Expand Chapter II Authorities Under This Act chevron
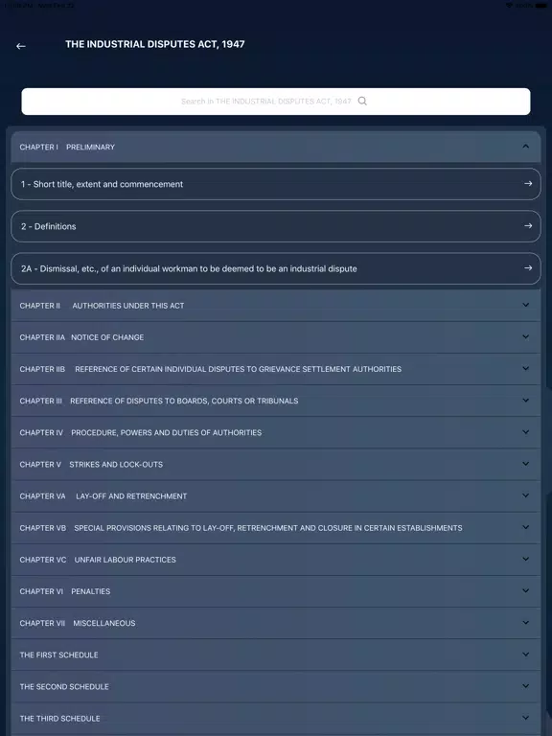Viewport: 552px width, 736px height. [x=526, y=305]
